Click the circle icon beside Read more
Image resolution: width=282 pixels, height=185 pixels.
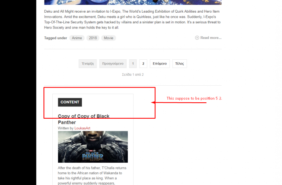pyautogui.click(x=197, y=38)
